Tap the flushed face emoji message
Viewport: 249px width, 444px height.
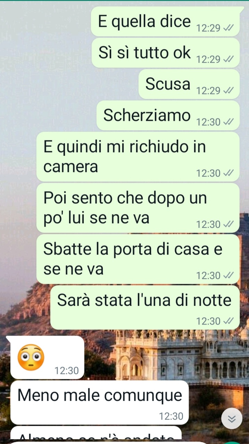pyautogui.click(x=48, y=358)
